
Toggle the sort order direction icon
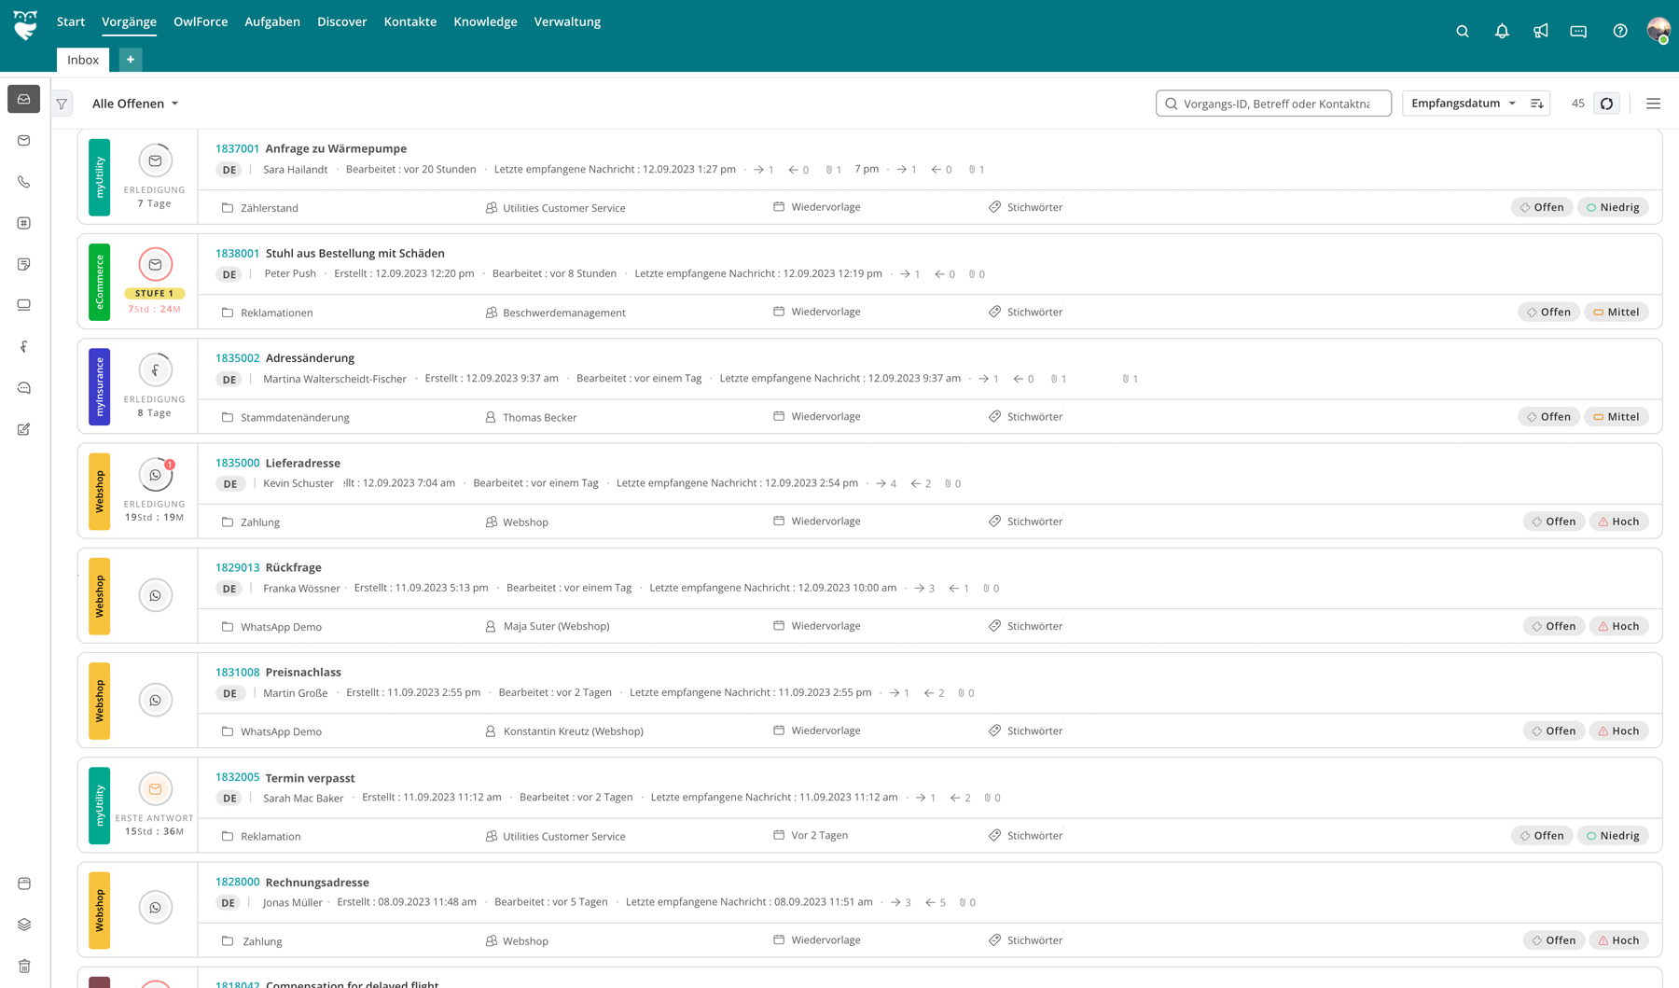click(x=1537, y=104)
